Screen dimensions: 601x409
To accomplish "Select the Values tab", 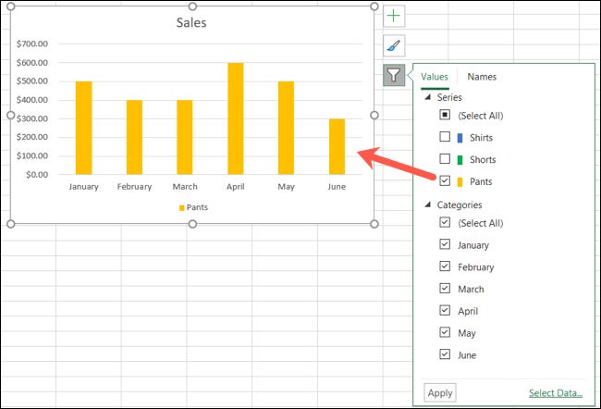I will point(435,77).
